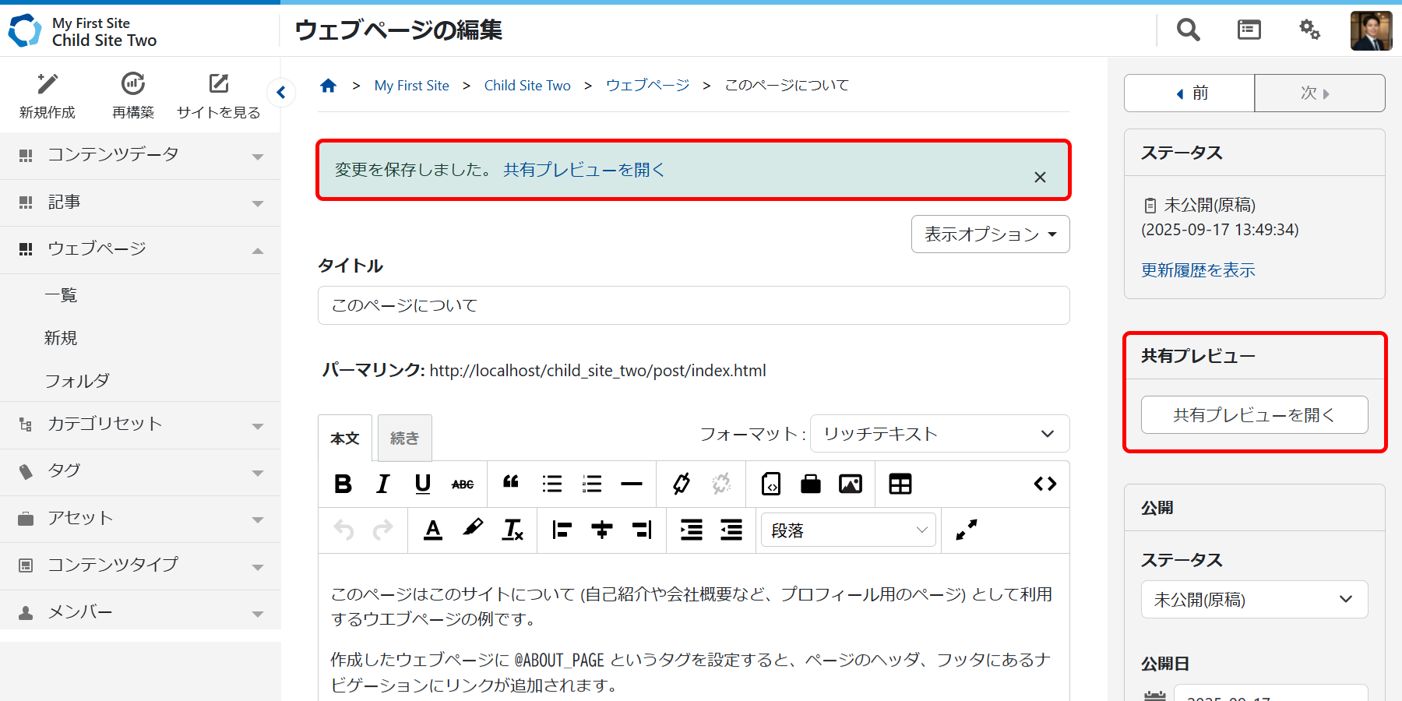The height and width of the screenshot is (701, 1402).
Task: Click into the タイトル input field
Action: 693,305
